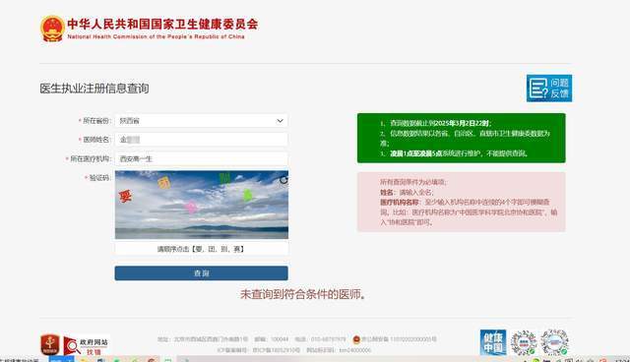Click the blue 查询 search button
The width and height of the screenshot is (630, 362).
201,273
